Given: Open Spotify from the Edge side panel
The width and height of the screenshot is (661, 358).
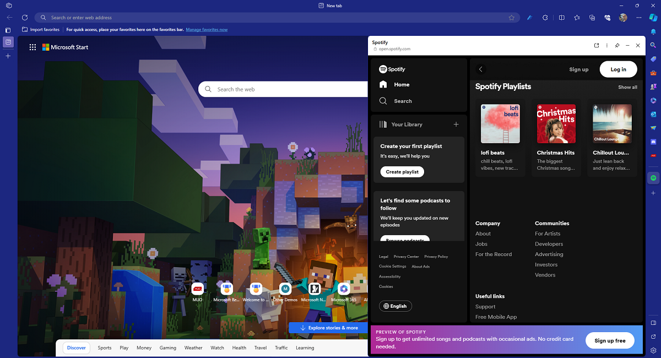Looking at the screenshot, I should point(653,177).
